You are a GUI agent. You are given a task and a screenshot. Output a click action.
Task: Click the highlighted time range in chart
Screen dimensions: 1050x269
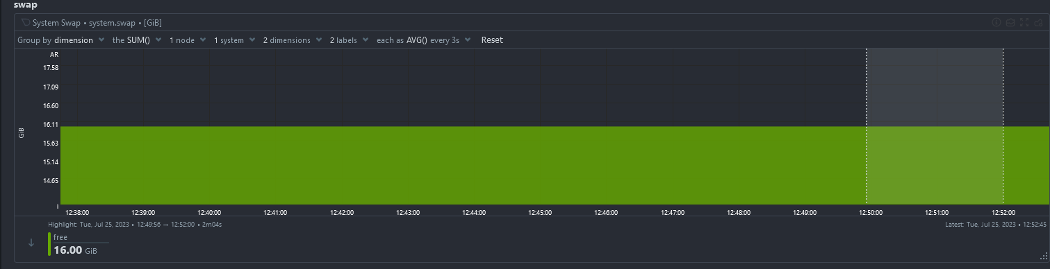coord(935,126)
